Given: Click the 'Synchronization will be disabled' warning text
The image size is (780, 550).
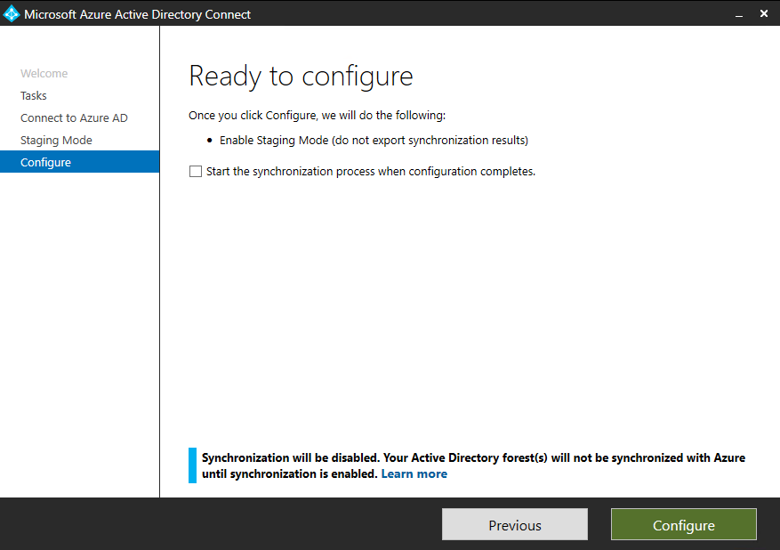Looking at the screenshot, I should coord(473,465).
